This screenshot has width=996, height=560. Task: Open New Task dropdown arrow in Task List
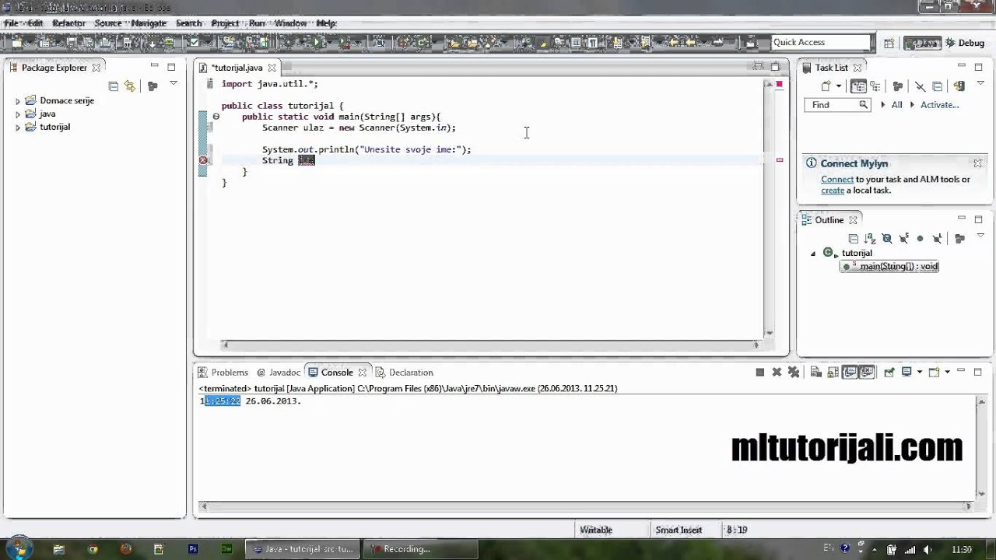pos(839,86)
